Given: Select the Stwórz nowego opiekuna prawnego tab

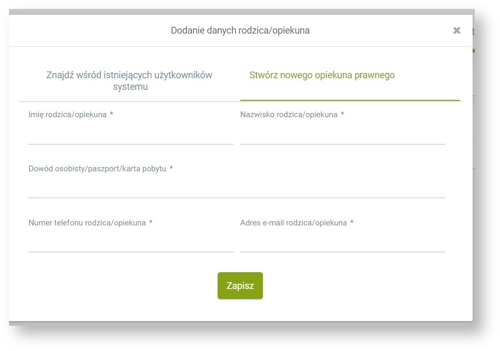Looking at the screenshot, I should pos(322,75).
